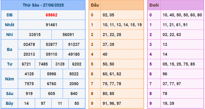Screen dimensions: 205x109
Task: Select Đầu values 50, 50
Action: click(108, 64)
